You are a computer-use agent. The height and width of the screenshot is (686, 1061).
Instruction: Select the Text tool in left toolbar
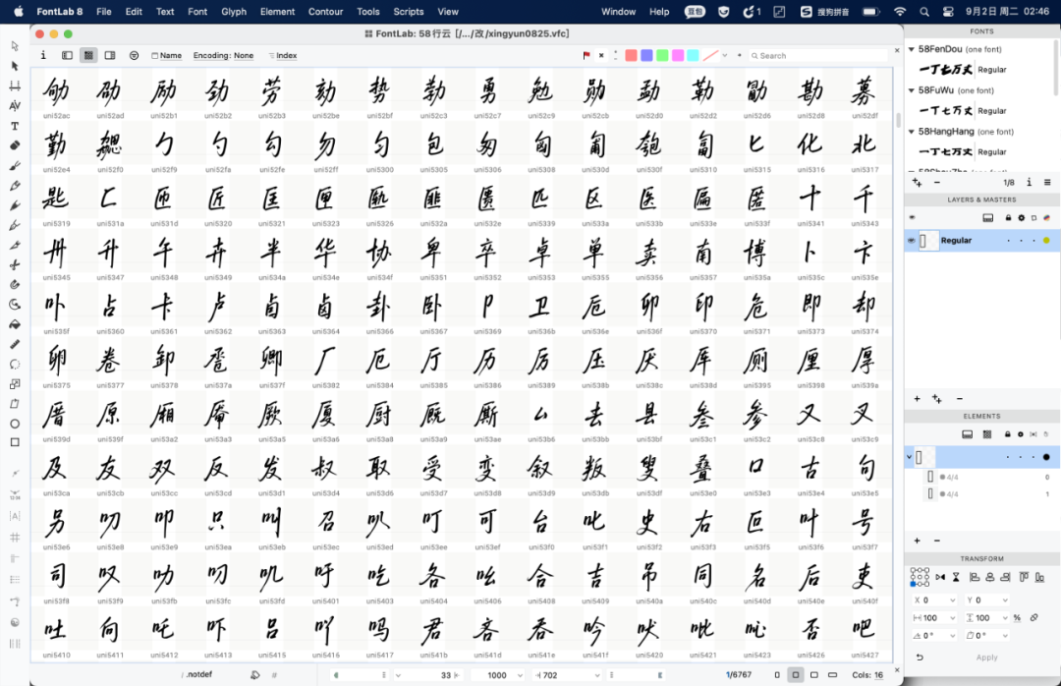click(x=15, y=126)
